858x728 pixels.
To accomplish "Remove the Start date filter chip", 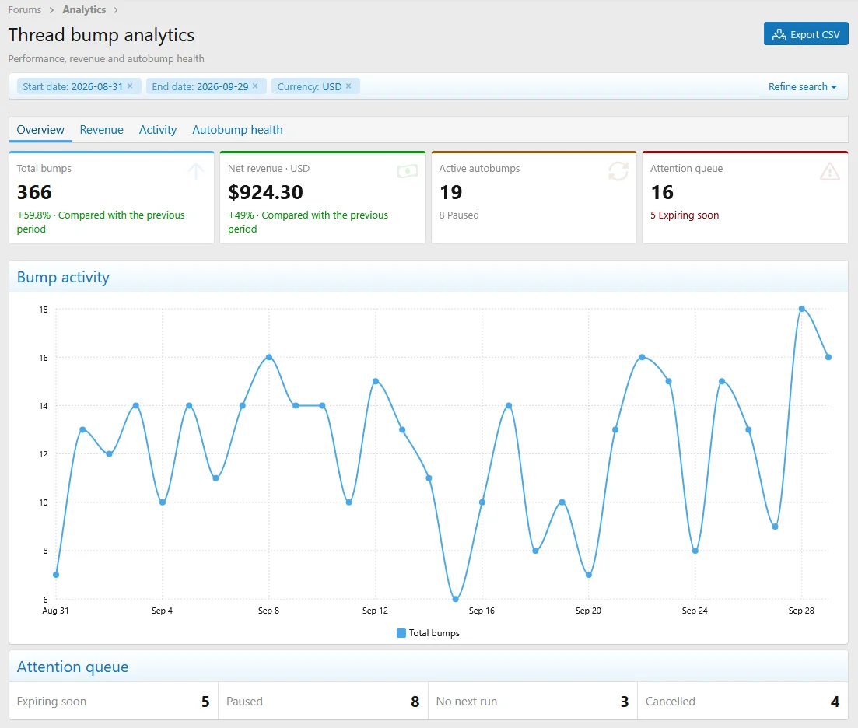I will tap(130, 86).
